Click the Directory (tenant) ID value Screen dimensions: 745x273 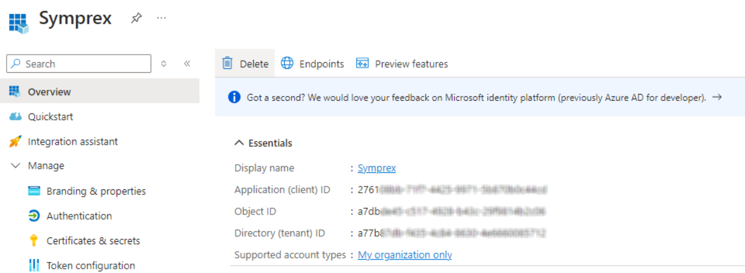[x=452, y=233]
